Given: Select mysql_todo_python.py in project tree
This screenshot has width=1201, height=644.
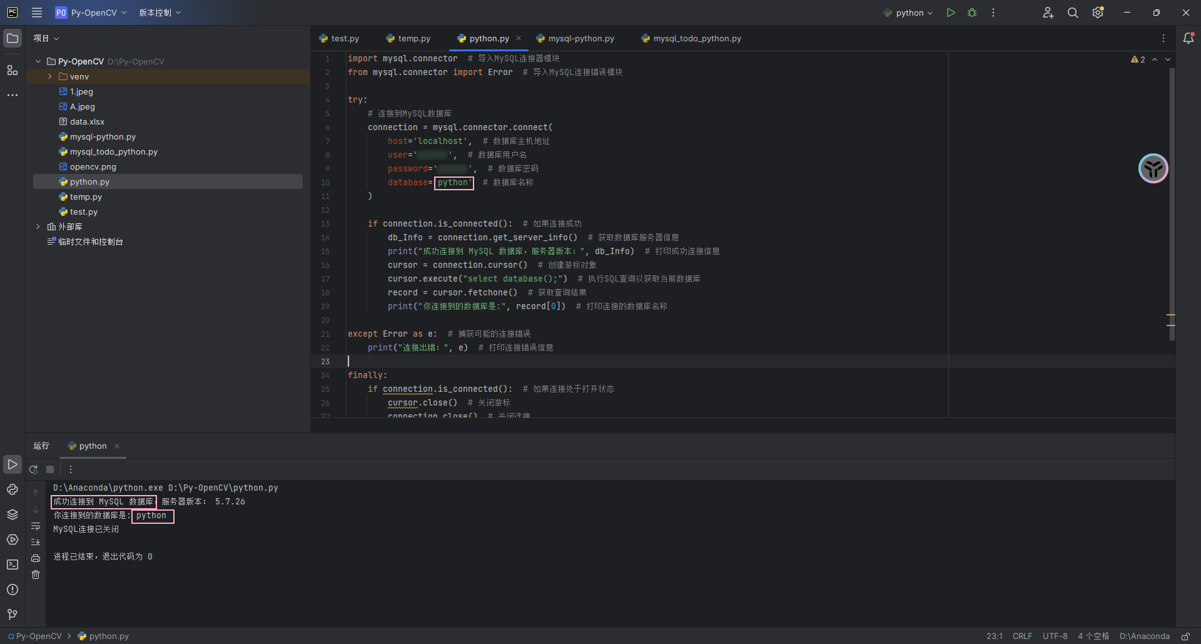Looking at the screenshot, I should click(114, 151).
